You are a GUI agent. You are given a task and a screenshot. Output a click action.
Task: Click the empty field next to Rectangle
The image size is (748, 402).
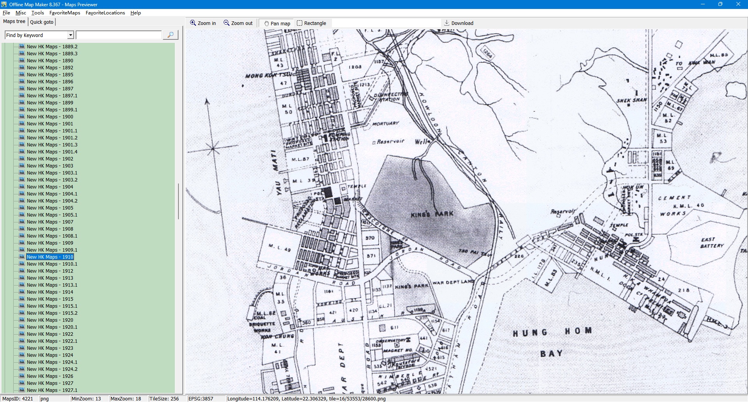(386, 23)
